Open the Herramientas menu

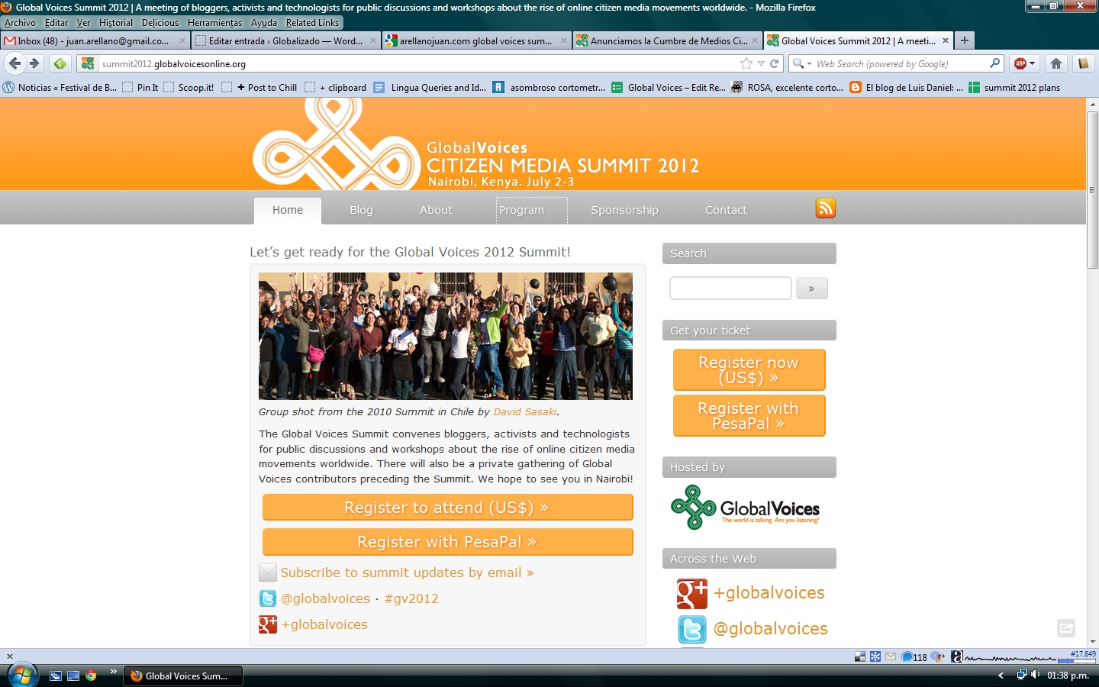[214, 23]
